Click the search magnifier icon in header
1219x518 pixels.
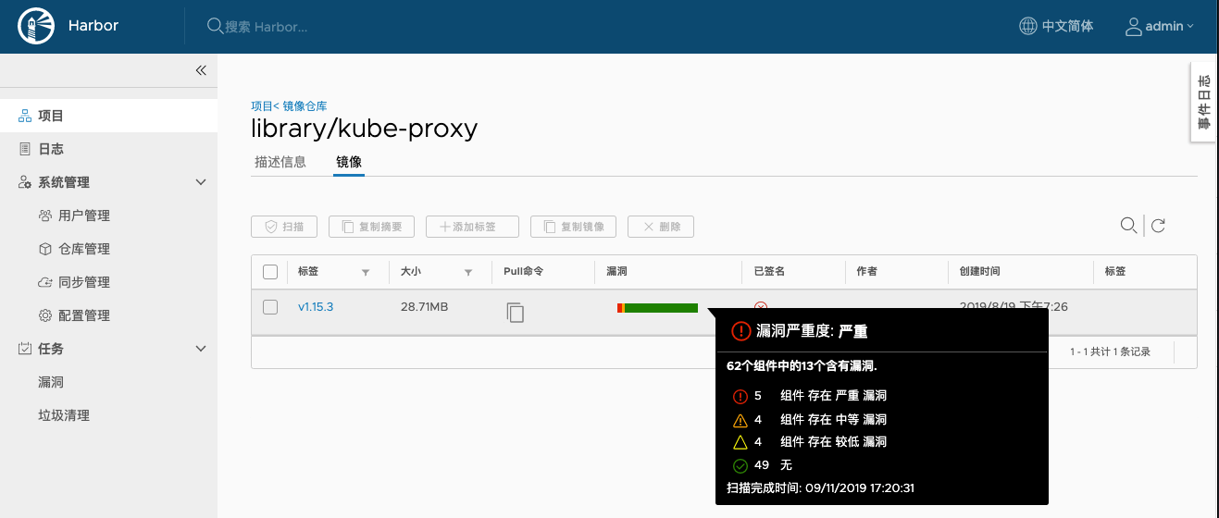(214, 26)
